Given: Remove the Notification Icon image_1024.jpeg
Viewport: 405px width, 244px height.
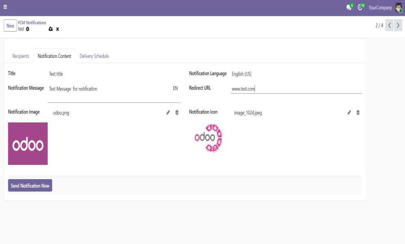Looking at the screenshot, I should [x=358, y=113].
